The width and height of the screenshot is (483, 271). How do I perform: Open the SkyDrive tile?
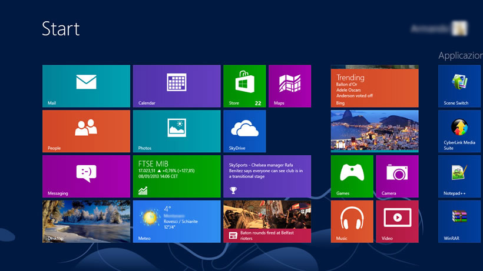(x=244, y=131)
